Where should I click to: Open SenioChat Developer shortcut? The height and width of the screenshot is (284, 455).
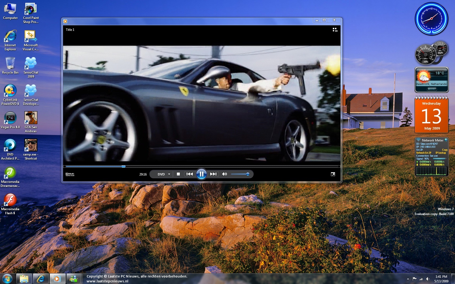(31, 95)
